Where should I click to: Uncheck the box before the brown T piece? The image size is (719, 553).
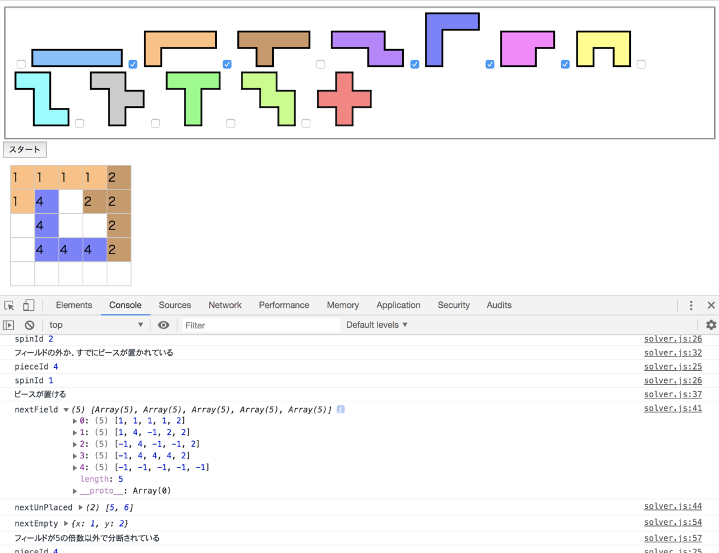coord(227,64)
